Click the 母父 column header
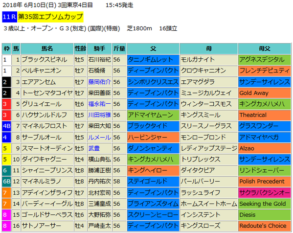Image resolution: width=293 pixels, height=233 pixels. tap(265, 48)
